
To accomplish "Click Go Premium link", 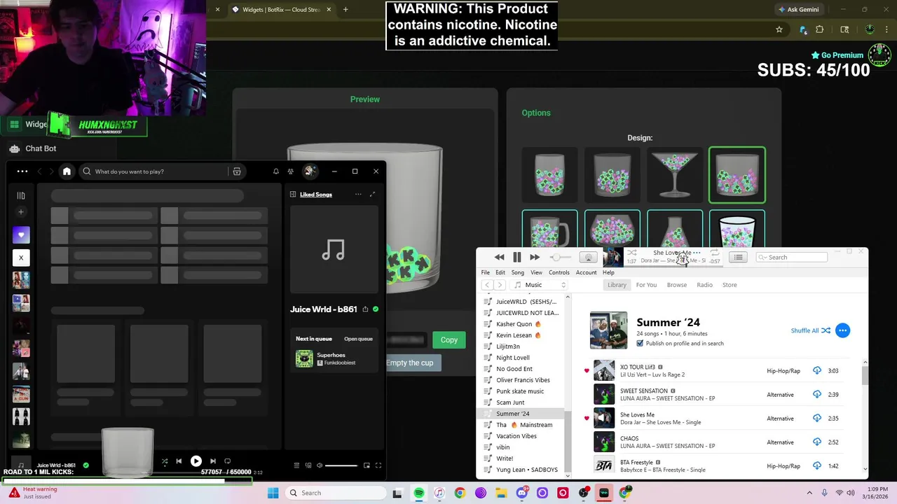I will [837, 55].
